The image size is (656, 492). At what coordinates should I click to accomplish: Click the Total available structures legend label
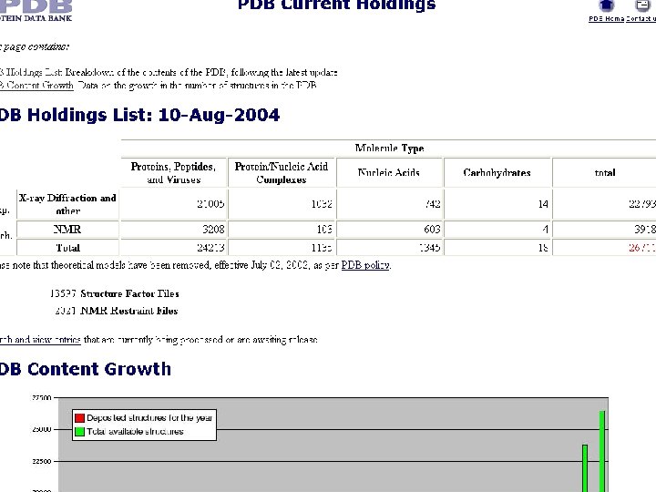[x=135, y=431]
